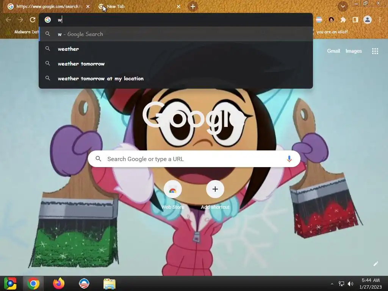
Task: Open the Chrome three-dot menu
Action: click(380, 20)
